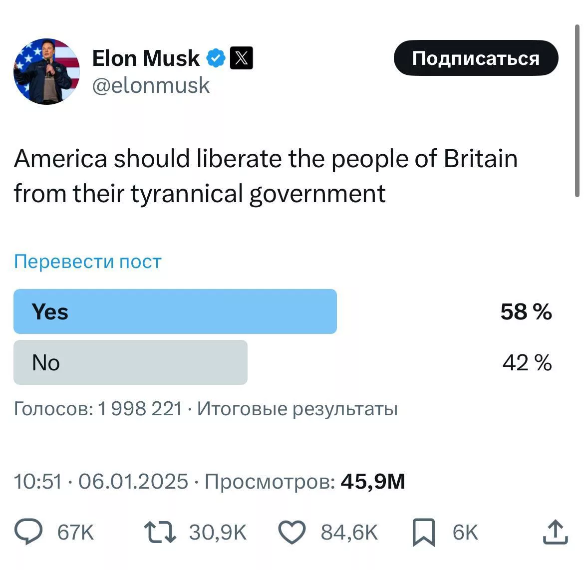This screenshot has height=570, width=584.
Task: Open Elon Musk's profile picture
Action: 46,71
